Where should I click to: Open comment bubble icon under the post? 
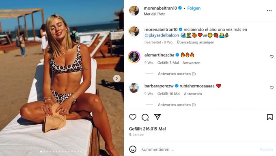click(x=145, y=117)
